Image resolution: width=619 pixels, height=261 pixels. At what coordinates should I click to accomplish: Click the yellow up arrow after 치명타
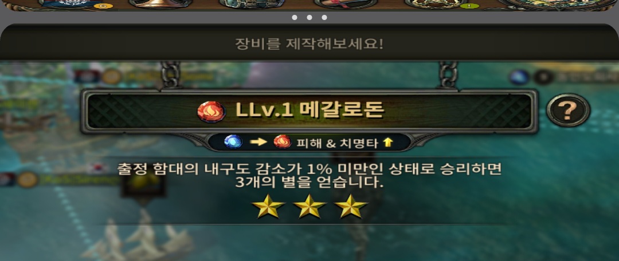click(388, 143)
